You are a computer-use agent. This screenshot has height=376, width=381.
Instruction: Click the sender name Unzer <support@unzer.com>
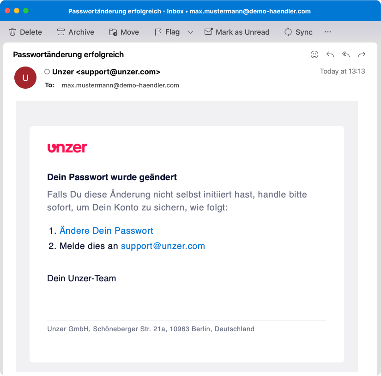[x=106, y=72]
